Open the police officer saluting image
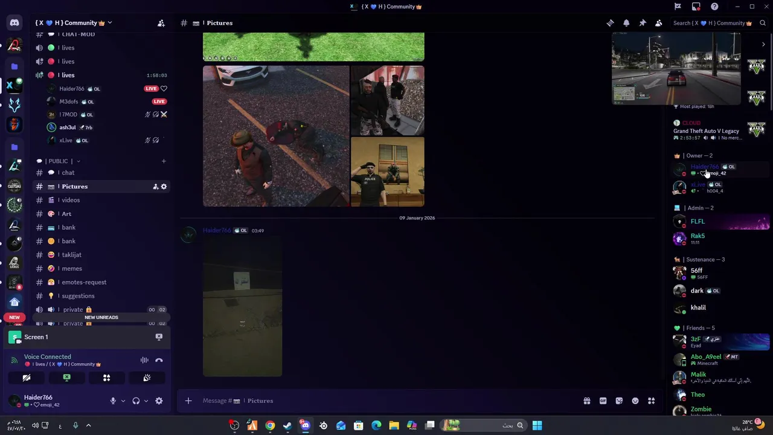Image resolution: width=773 pixels, height=435 pixels. (388, 172)
